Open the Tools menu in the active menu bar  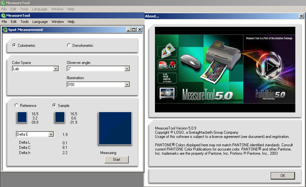click(25, 22)
